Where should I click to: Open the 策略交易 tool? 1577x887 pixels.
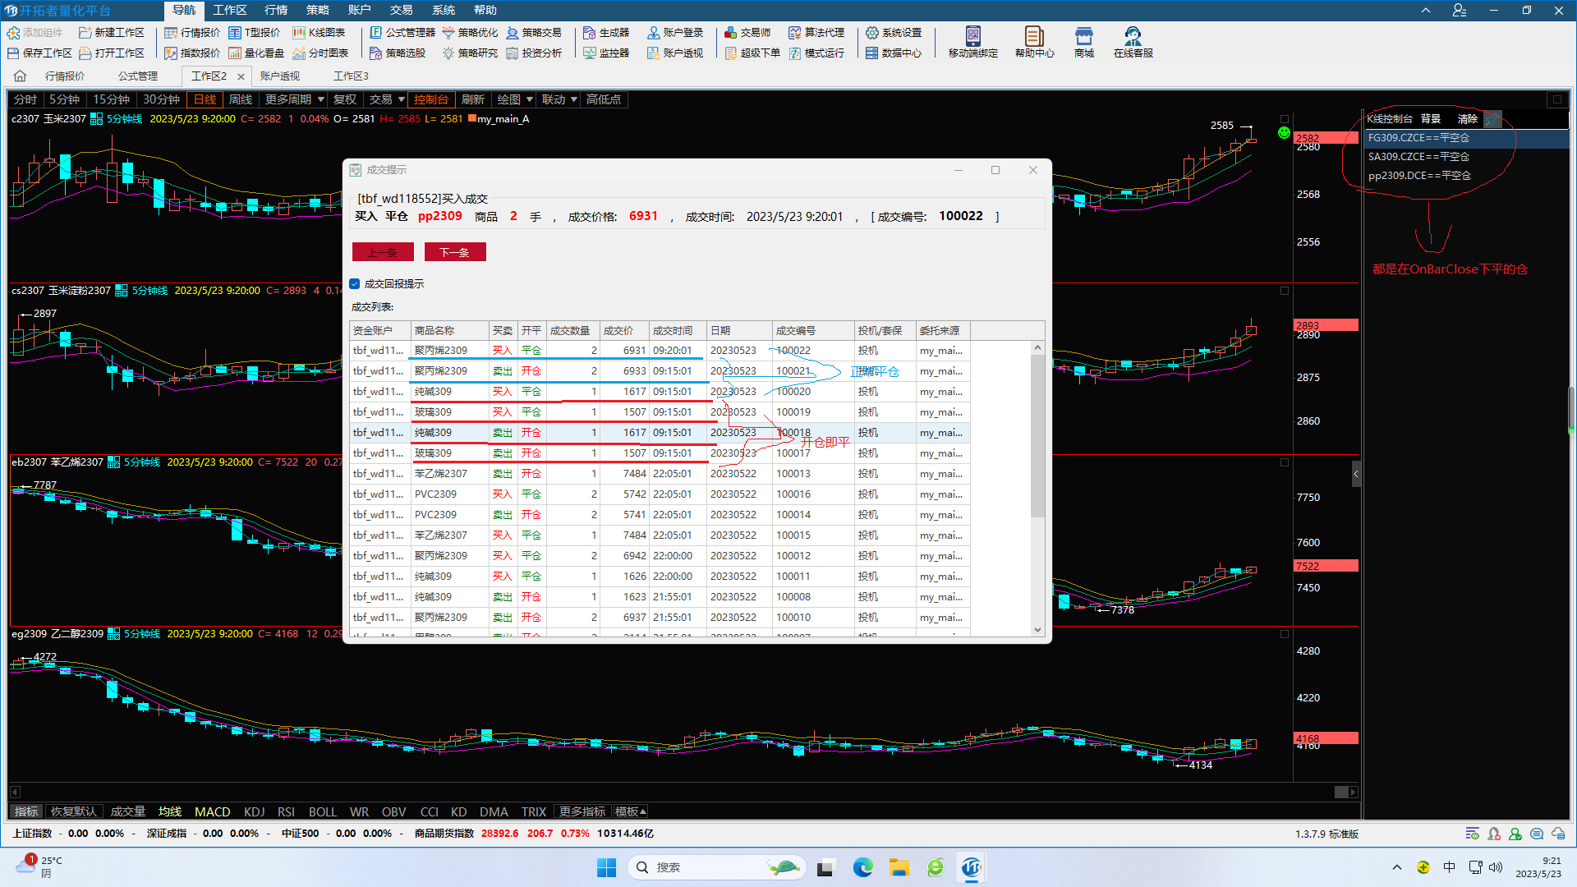pyautogui.click(x=534, y=33)
